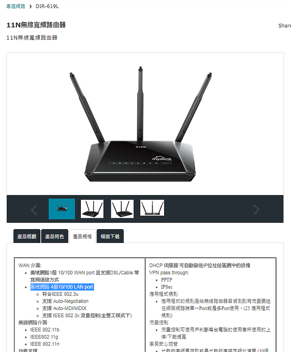Screen dimensions: 291x352
Task: Go to 家庭網路 breadcrumb link
Action: pyautogui.click(x=16, y=6)
